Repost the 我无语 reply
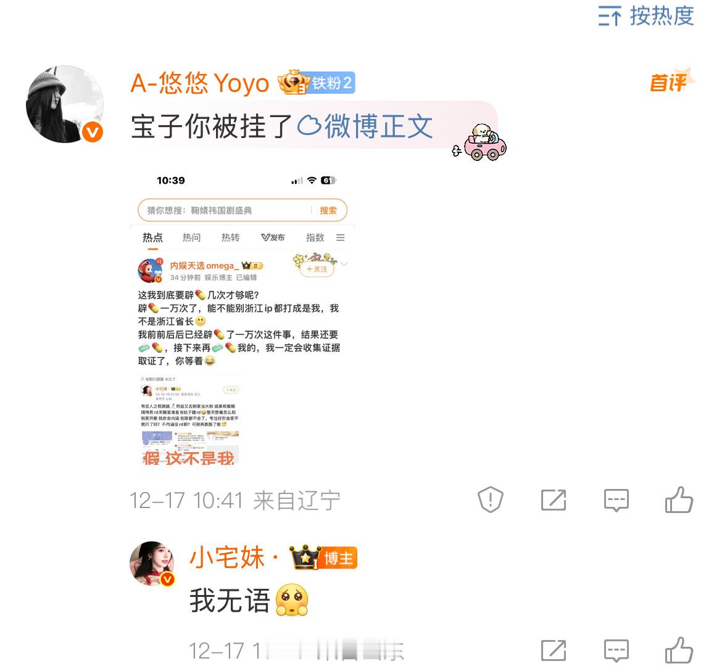The height and width of the screenshot is (669, 722). [554, 650]
